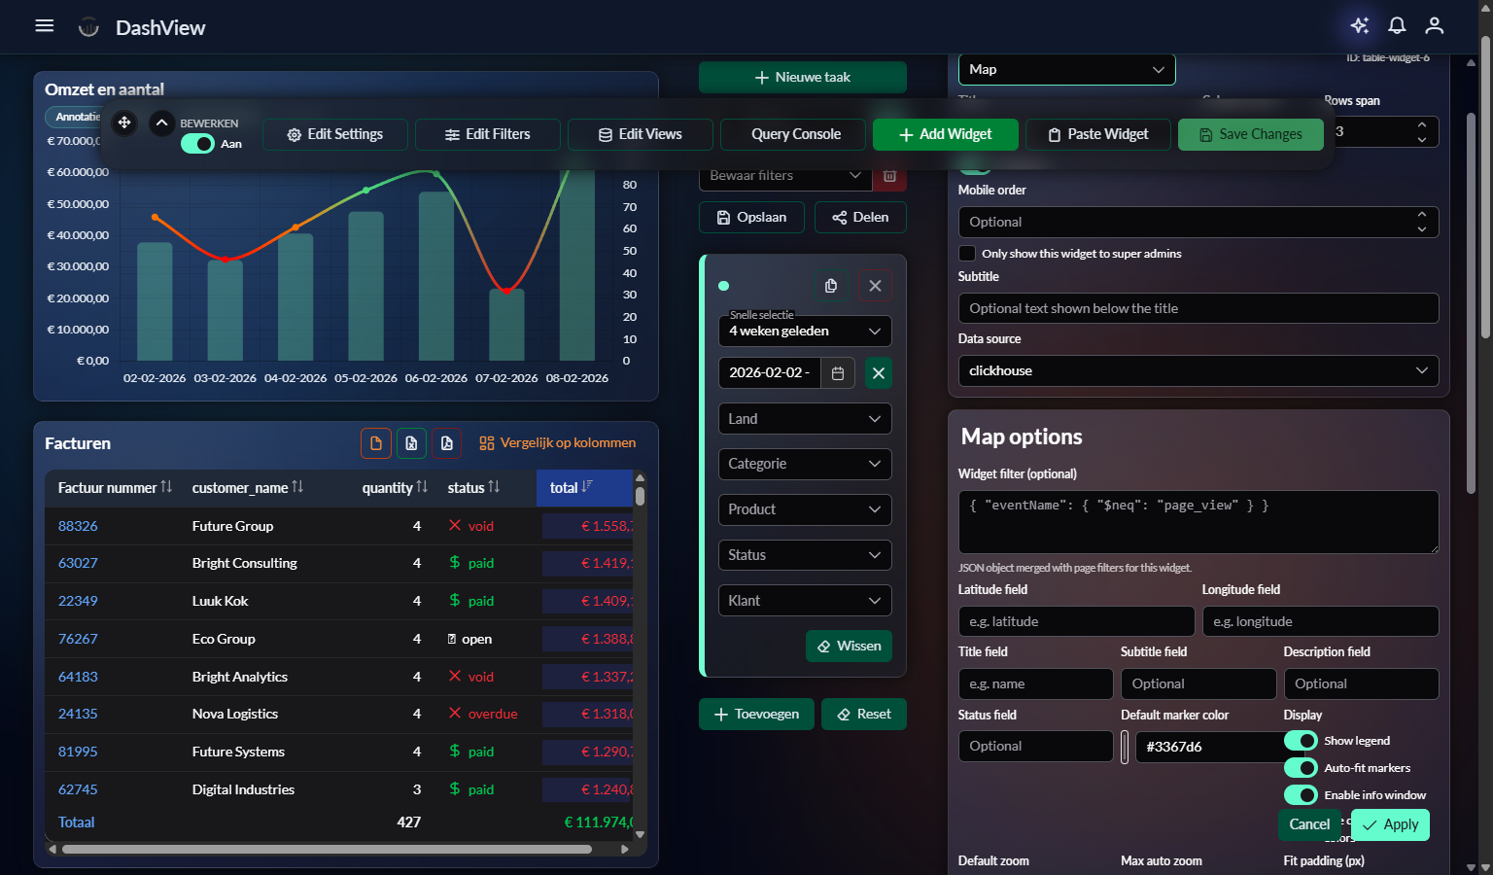Image resolution: width=1493 pixels, height=875 pixels.
Task: Open the notifications bell
Action: pos(1397,26)
